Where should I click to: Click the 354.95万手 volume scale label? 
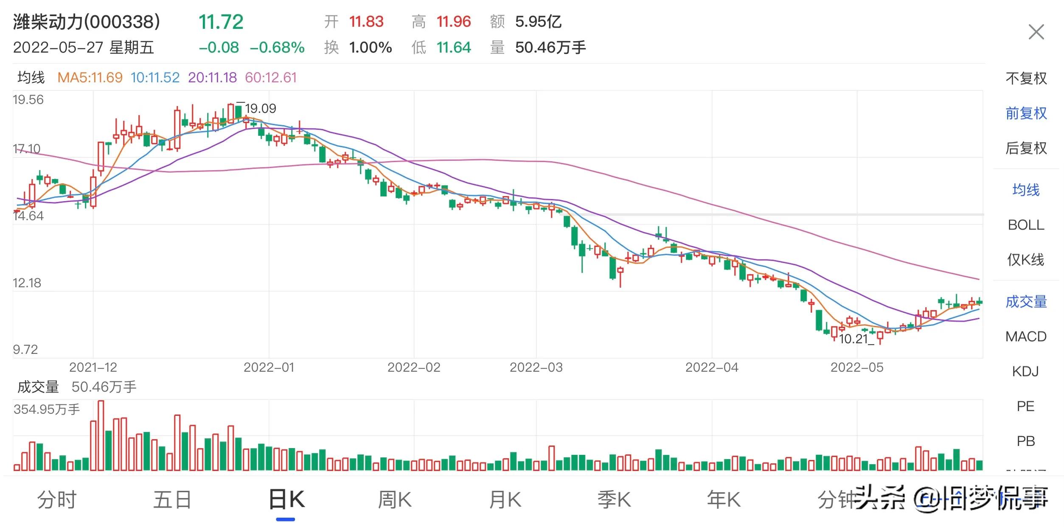pos(47,409)
